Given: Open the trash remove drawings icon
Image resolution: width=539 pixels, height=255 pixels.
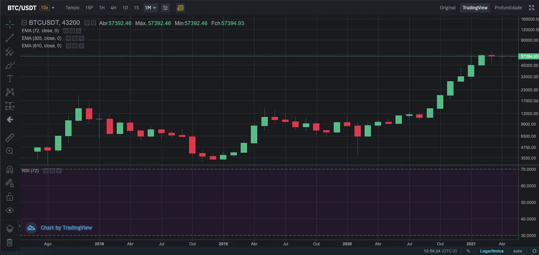Looking at the screenshot, I should (9, 242).
